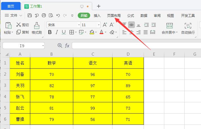Open the 文件 menu
The height and width of the screenshot is (129, 201).
click(x=13, y=15)
